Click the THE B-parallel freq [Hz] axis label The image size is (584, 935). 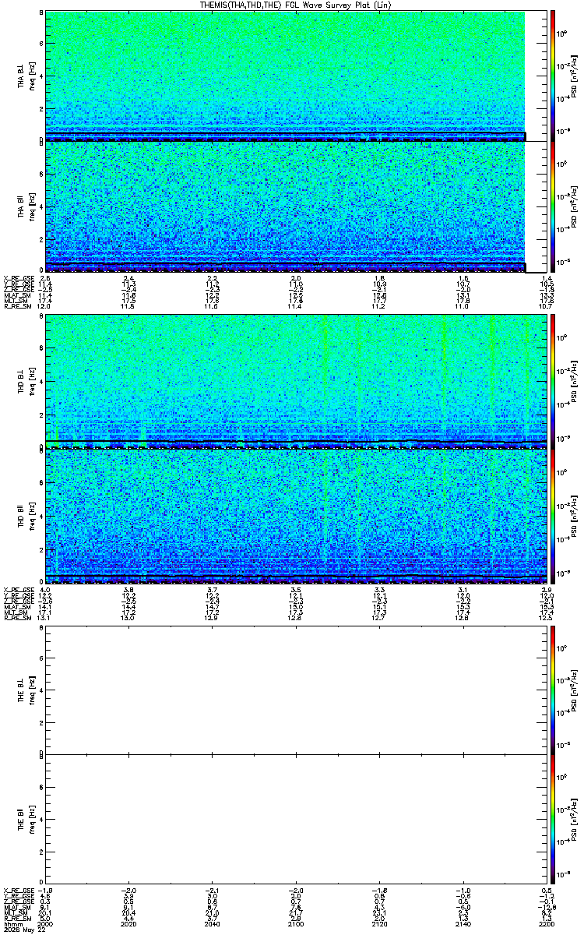(x=33, y=820)
